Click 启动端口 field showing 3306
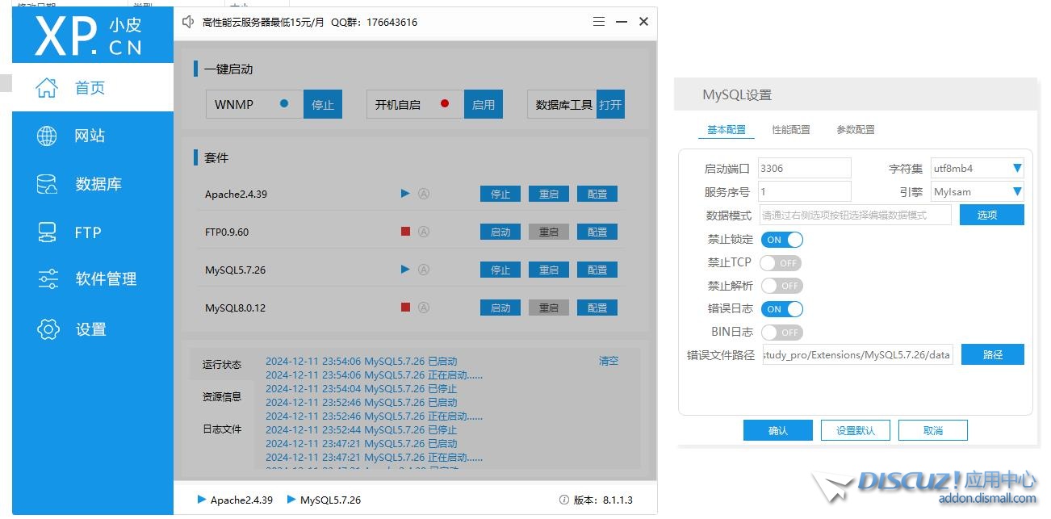Screen dimensions: 1051x519 pyautogui.click(x=805, y=168)
